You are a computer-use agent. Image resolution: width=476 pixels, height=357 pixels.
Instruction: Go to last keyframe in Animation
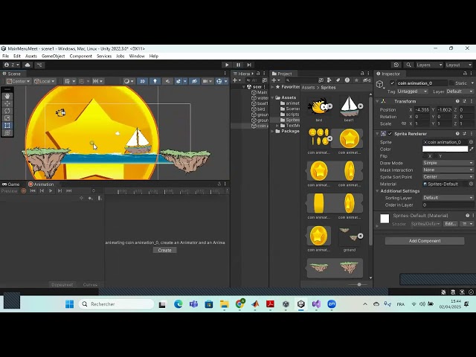(69, 190)
